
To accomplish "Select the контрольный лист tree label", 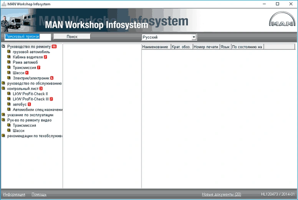I will coord(23,89).
